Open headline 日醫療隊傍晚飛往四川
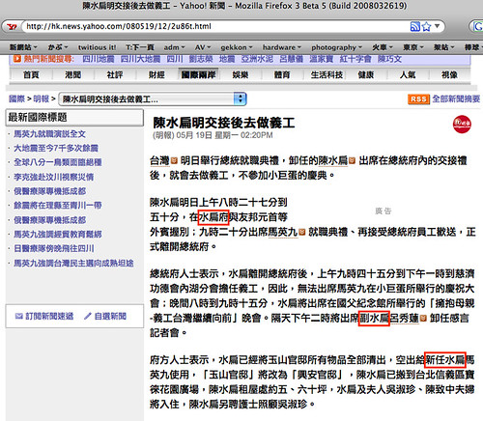The image size is (483, 421). point(54,248)
